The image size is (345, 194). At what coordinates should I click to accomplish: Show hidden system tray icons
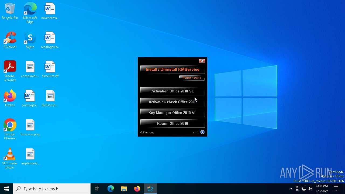pyautogui.click(x=291, y=189)
